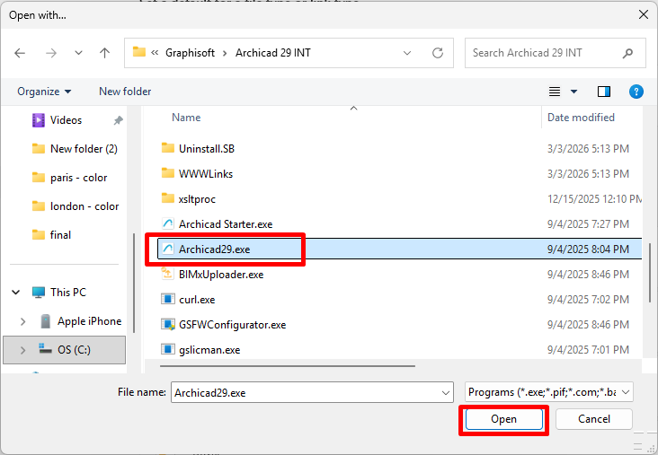This screenshot has width=658, height=455.
Task: Expand the OS (C:) drive node
Action: click(x=22, y=350)
